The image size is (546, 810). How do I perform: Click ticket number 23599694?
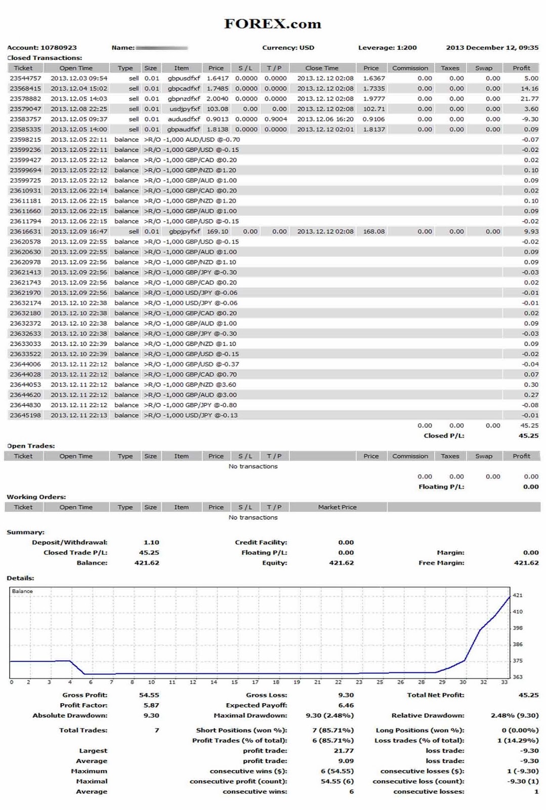point(25,170)
